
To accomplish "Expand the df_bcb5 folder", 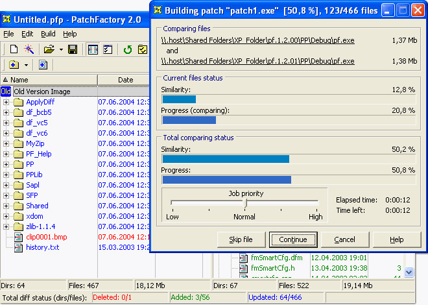I will tap(6, 112).
